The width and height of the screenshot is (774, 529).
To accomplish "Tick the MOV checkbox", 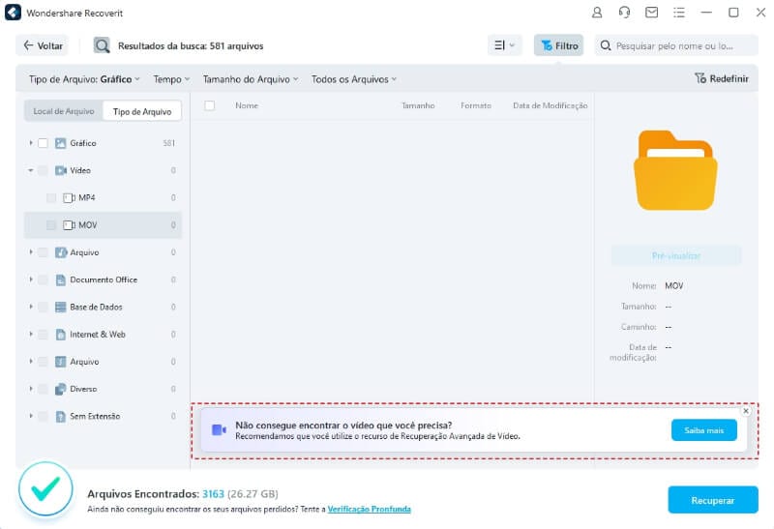I will 51,225.
